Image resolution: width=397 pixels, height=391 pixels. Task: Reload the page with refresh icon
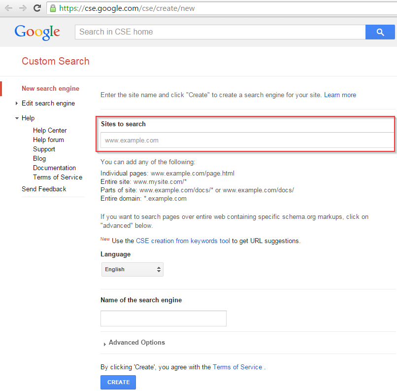pyautogui.click(x=37, y=8)
